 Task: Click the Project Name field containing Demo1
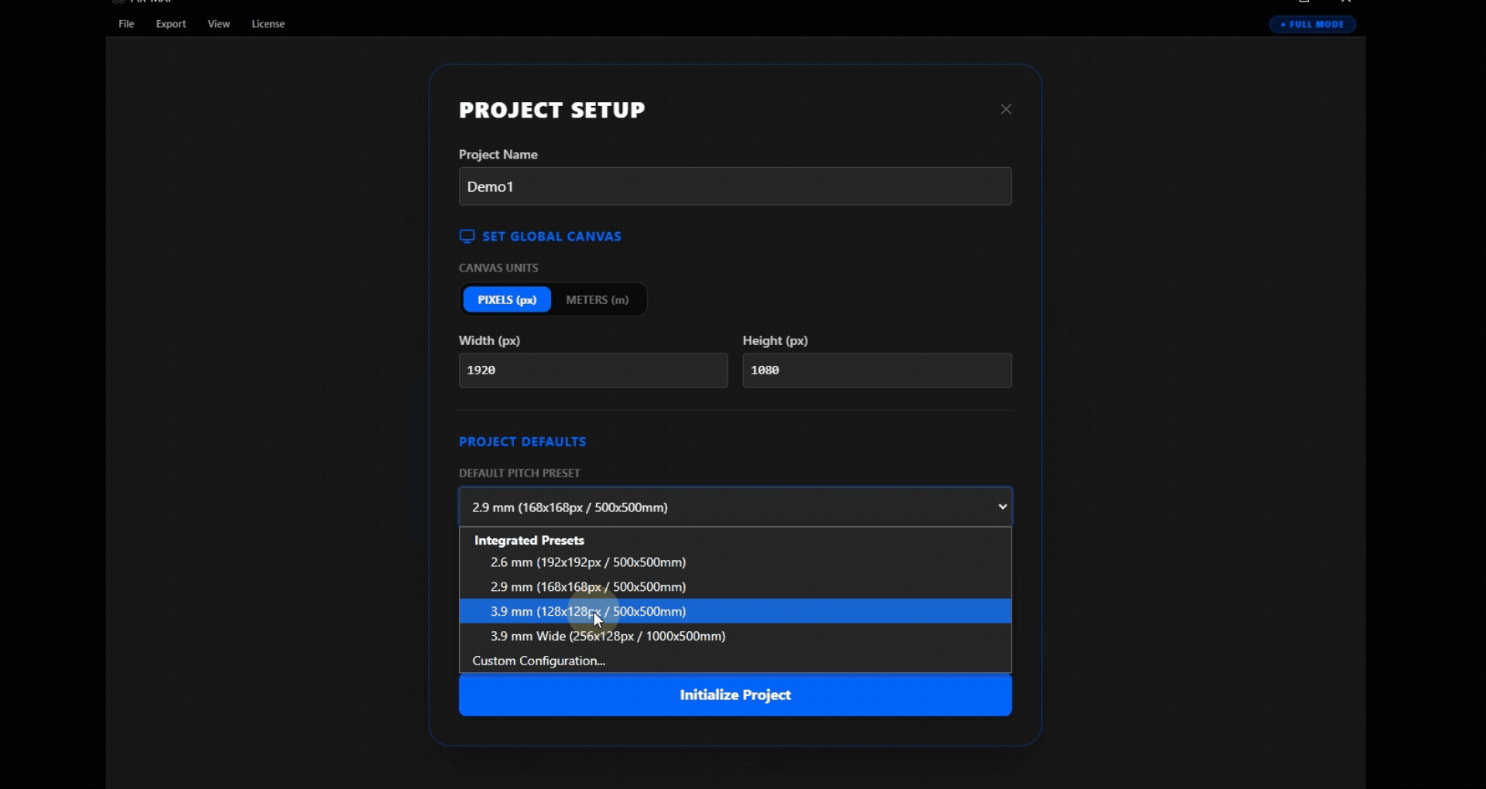pos(734,186)
